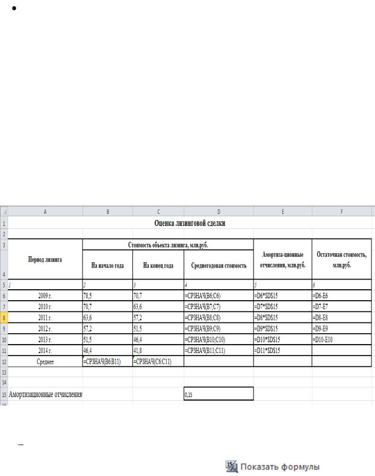Click Стоимость объекта лизинга, млн.руб. header

[x=168, y=245]
